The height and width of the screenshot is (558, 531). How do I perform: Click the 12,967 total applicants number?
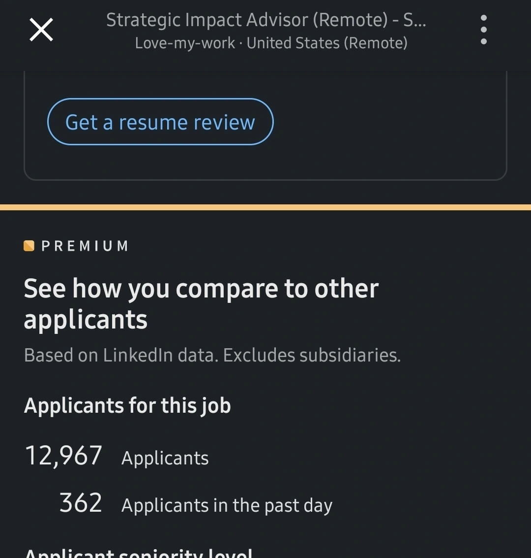pyautogui.click(x=63, y=456)
